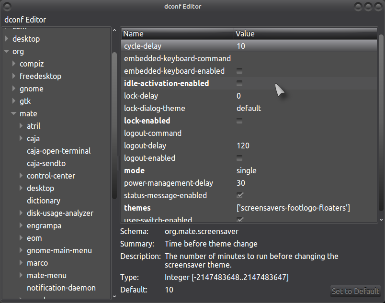
Task: Expand the caja tree node
Action: (21, 138)
